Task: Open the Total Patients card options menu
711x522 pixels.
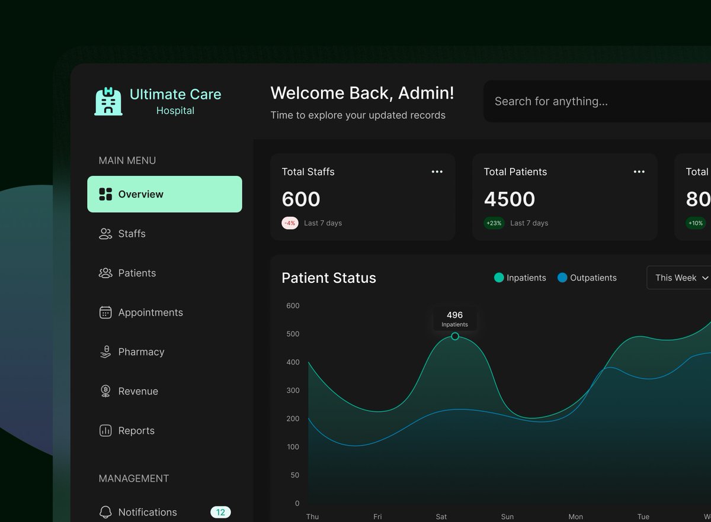Action: click(x=639, y=172)
